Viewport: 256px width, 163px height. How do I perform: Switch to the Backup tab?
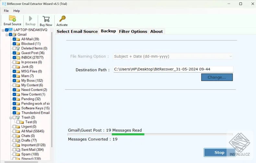(x=109, y=31)
